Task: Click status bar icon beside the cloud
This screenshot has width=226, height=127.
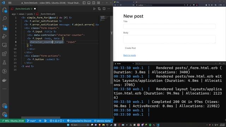Action: pos(46,121)
